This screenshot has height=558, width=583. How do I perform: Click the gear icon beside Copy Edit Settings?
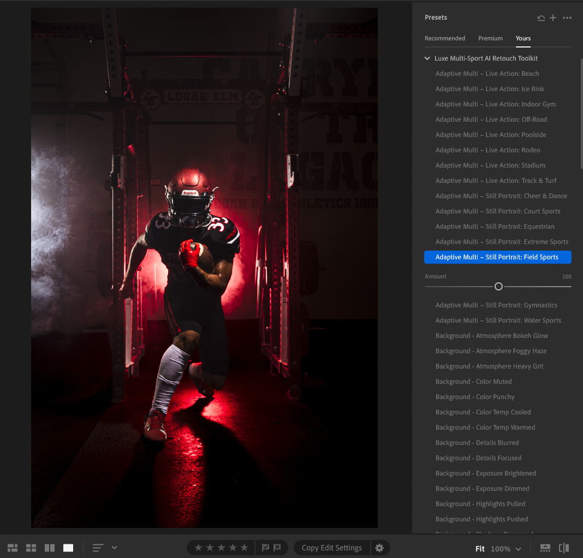[x=379, y=548]
